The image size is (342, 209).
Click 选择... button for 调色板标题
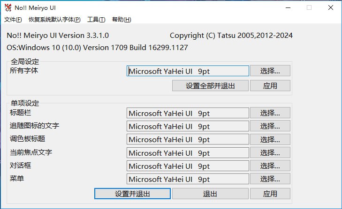(270, 139)
